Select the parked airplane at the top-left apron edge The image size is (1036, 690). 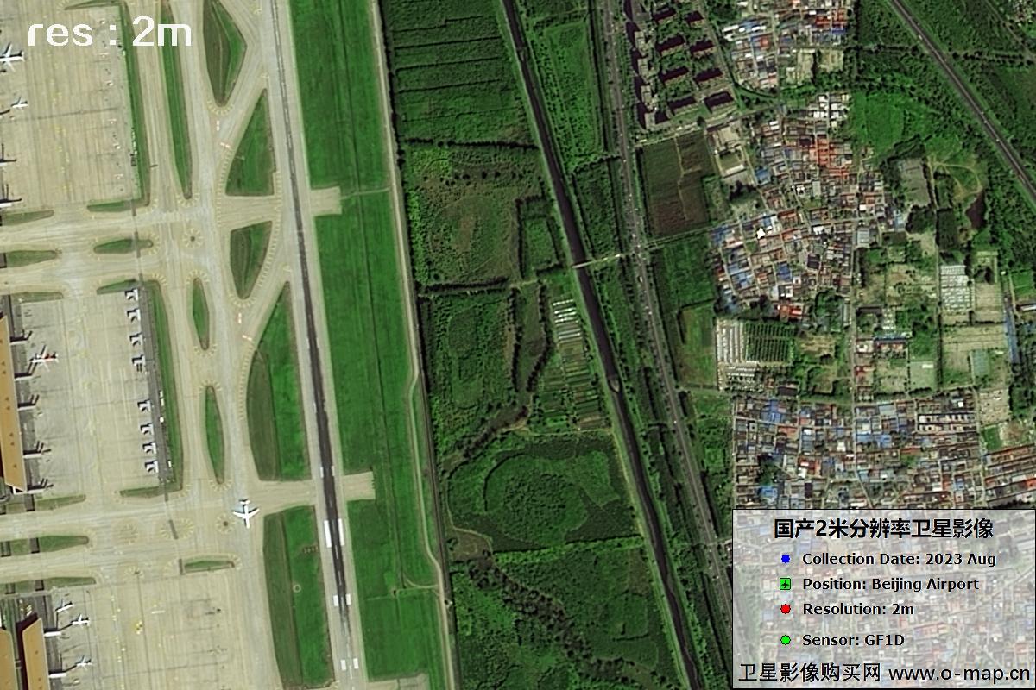tap(10, 57)
